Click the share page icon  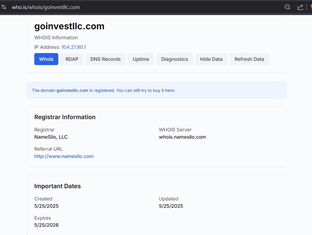coord(300,7)
